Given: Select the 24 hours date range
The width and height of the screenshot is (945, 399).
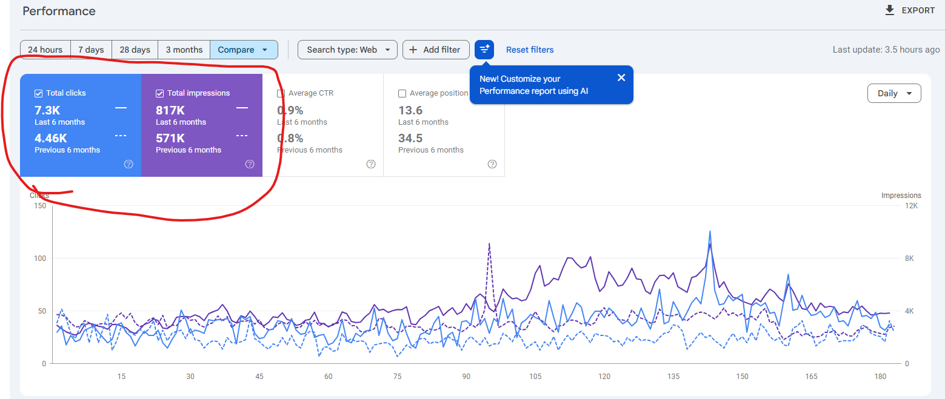Looking at the screenshot, I should (x=45, y=50).
